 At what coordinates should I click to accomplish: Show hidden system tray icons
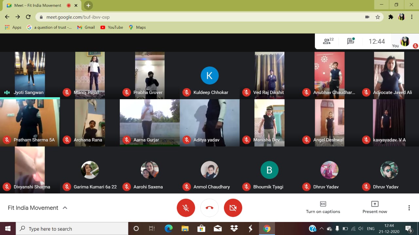(x=321, y=228)
